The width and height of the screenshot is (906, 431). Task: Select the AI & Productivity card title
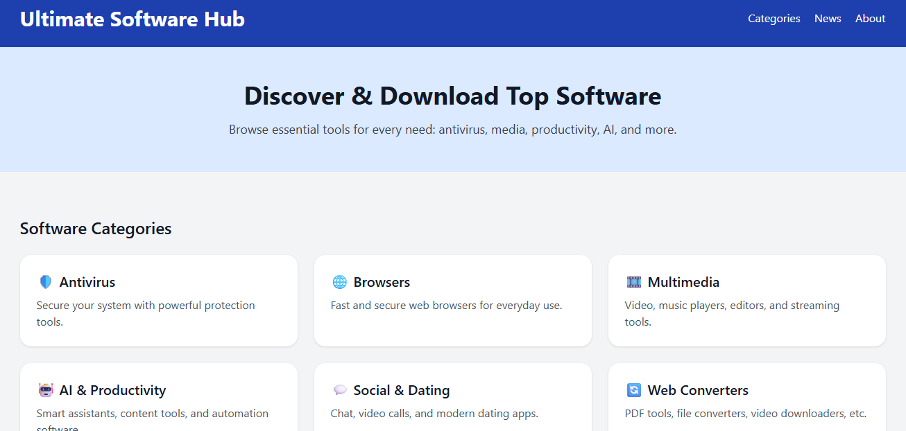[112, 390]
